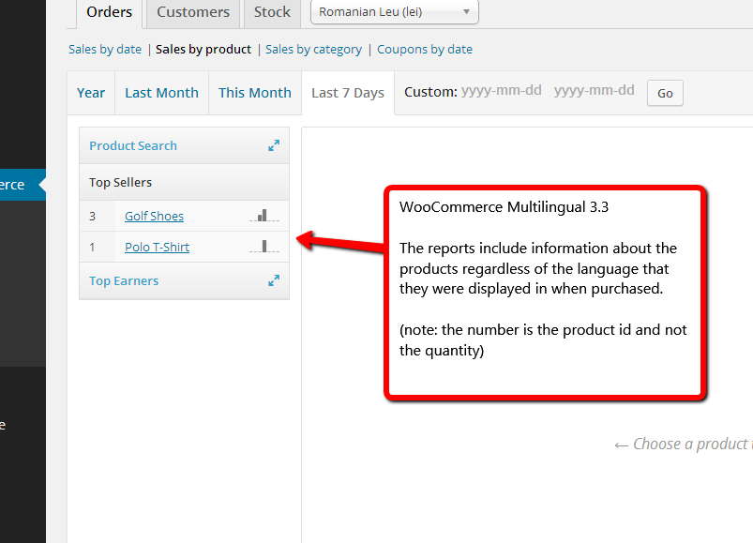Viewport: 753px width, 543px height.
Task: Click the Go button
Action: coord(665,93)
